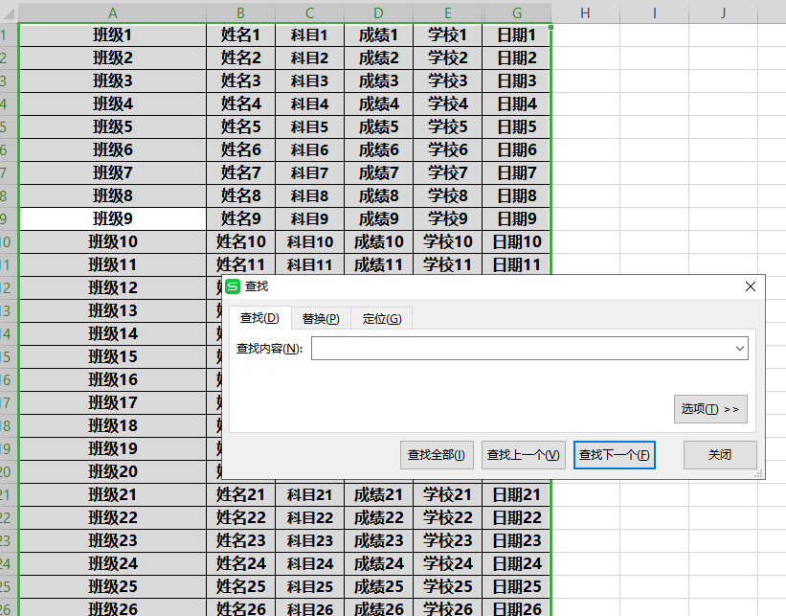Click the 查找下一个 button
This screenshot has width=786, height=616.
(614, 455)
